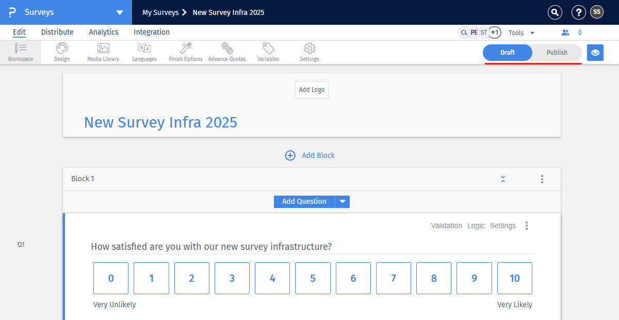Screen dimensions: 619x320
Task: Click Add Block below the survey title
Action: 309,155
